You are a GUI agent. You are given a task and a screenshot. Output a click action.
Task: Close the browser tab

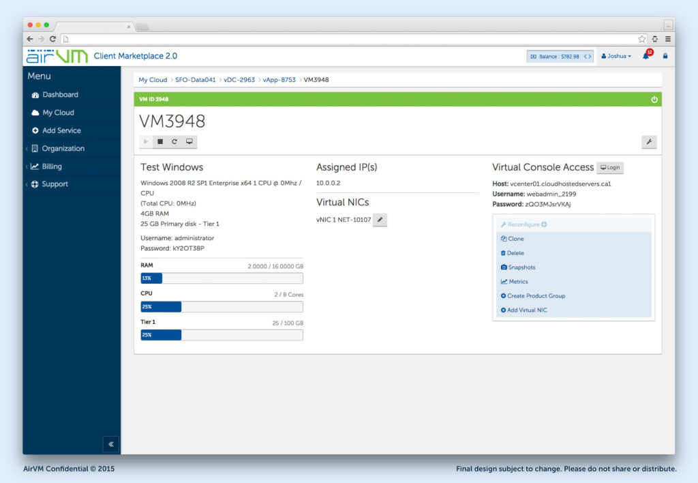tap(129, 27)
